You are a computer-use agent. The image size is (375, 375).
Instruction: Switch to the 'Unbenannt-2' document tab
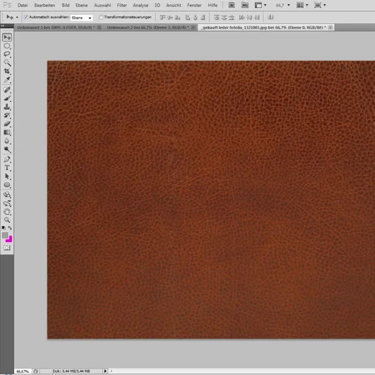[140, 28]
